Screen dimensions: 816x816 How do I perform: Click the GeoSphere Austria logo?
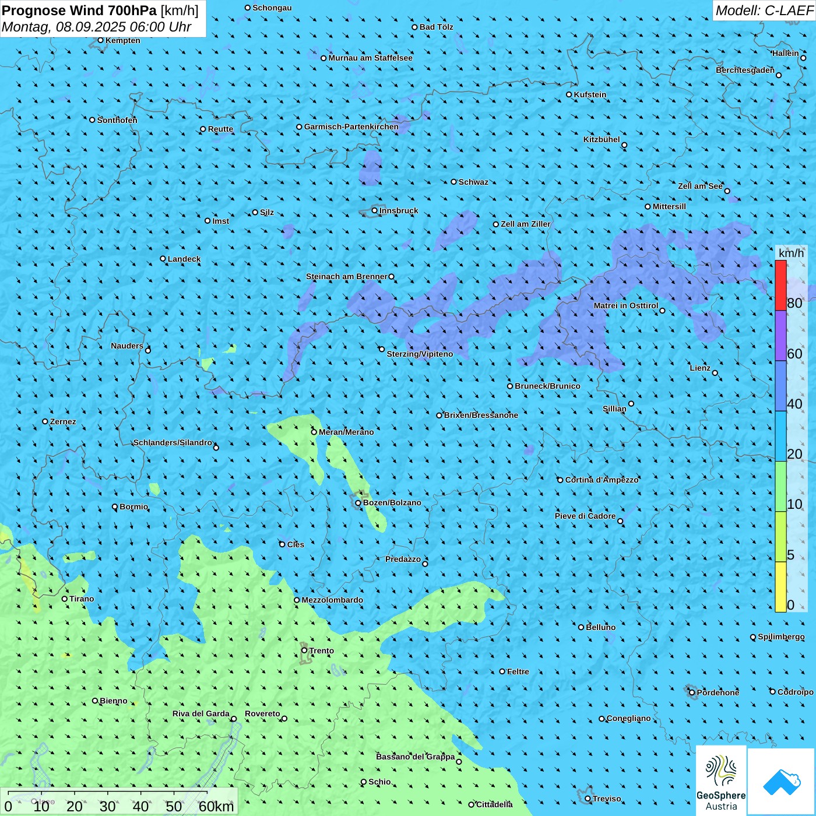pos(721,781)
